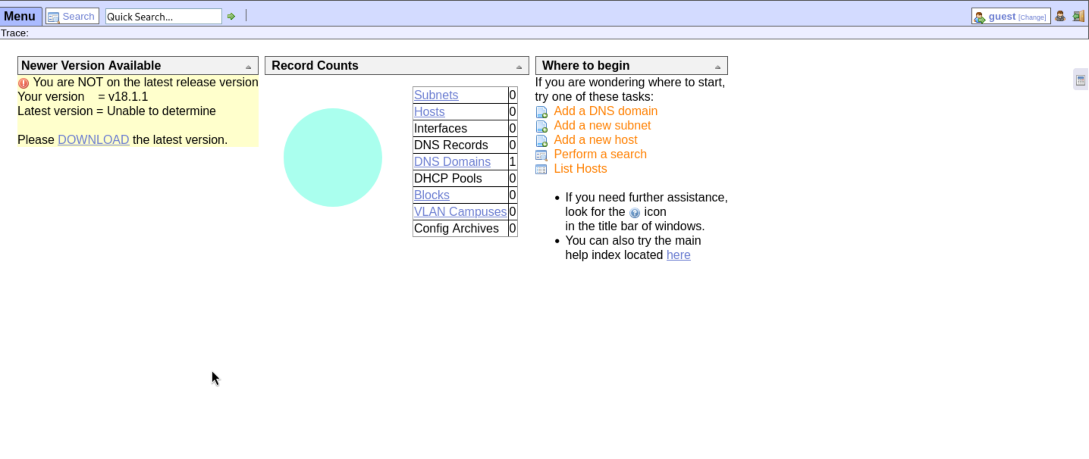Click the Add a DNS domain icon
Image resolution: width=1089 pixels, height=459 pixels.
(541, 112)
